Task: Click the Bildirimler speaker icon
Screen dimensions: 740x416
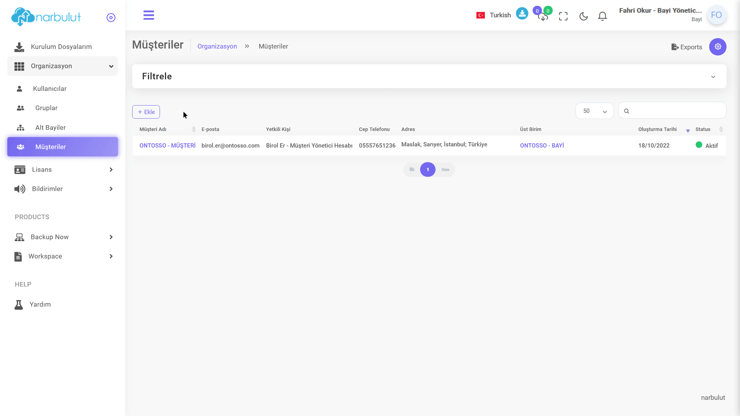Action: pos(20,189)
